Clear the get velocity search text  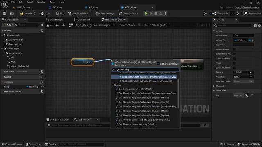click(x=113, y=70)
